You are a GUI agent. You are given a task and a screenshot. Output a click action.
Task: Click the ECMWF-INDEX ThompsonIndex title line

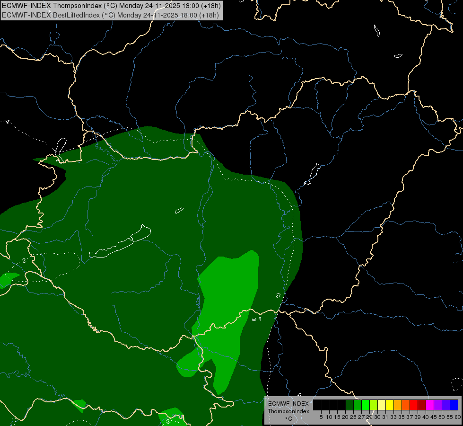pos(111,6)
